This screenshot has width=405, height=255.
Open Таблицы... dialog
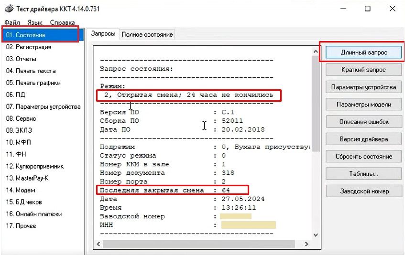[364, 174]
